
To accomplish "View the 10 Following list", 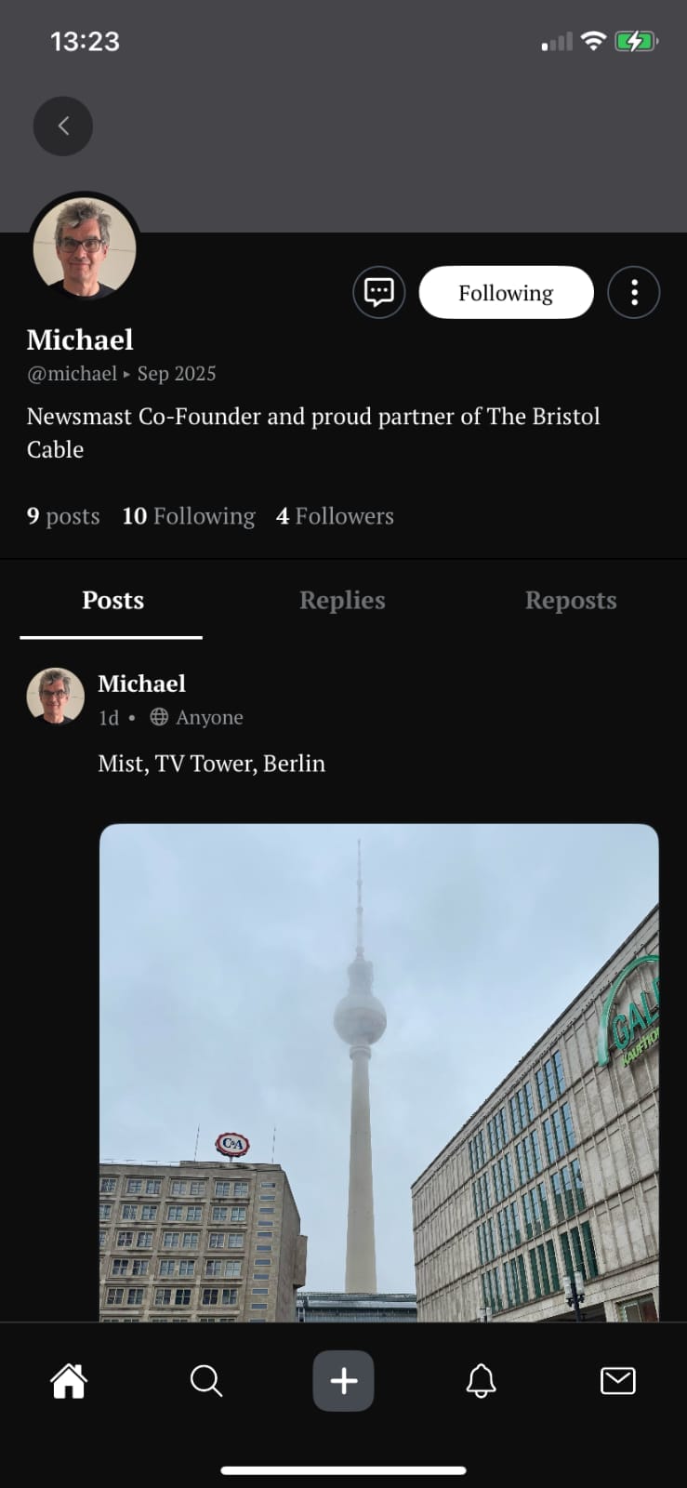I will 189,516.
